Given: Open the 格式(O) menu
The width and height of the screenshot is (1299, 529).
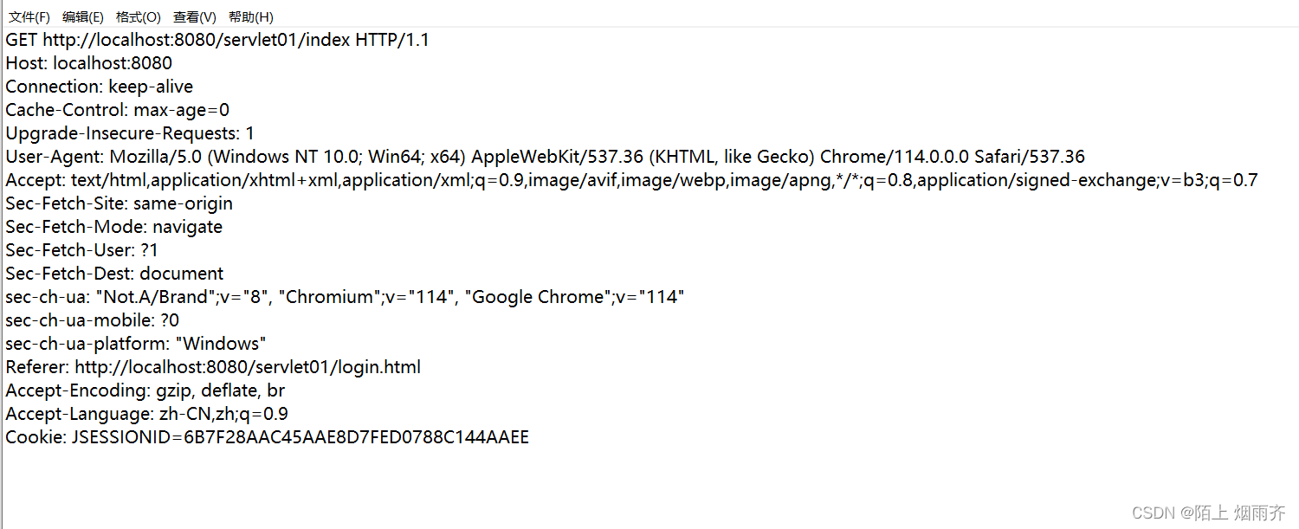Looking at the screenshot, I should [139, 17].
